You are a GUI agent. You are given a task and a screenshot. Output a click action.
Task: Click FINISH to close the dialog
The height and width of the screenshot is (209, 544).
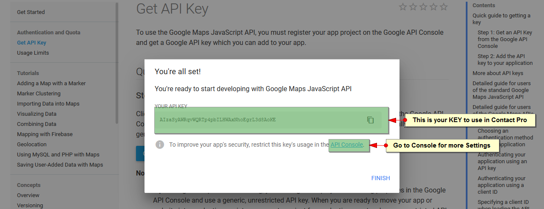[x=380, y=178]
